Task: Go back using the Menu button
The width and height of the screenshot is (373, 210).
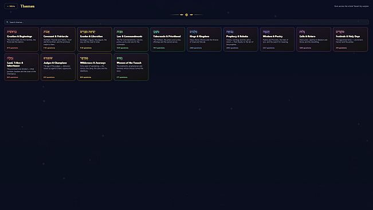Action: [11, 6]
